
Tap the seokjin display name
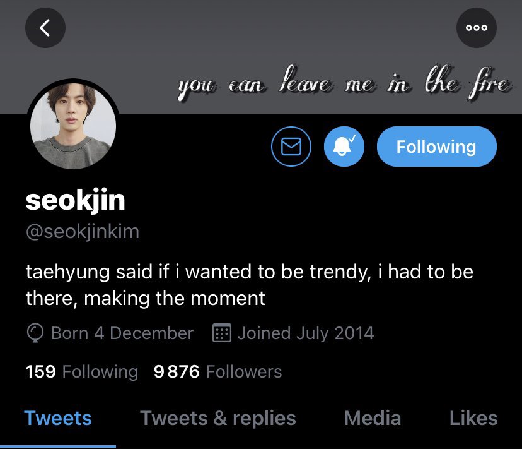coord(75,200)
